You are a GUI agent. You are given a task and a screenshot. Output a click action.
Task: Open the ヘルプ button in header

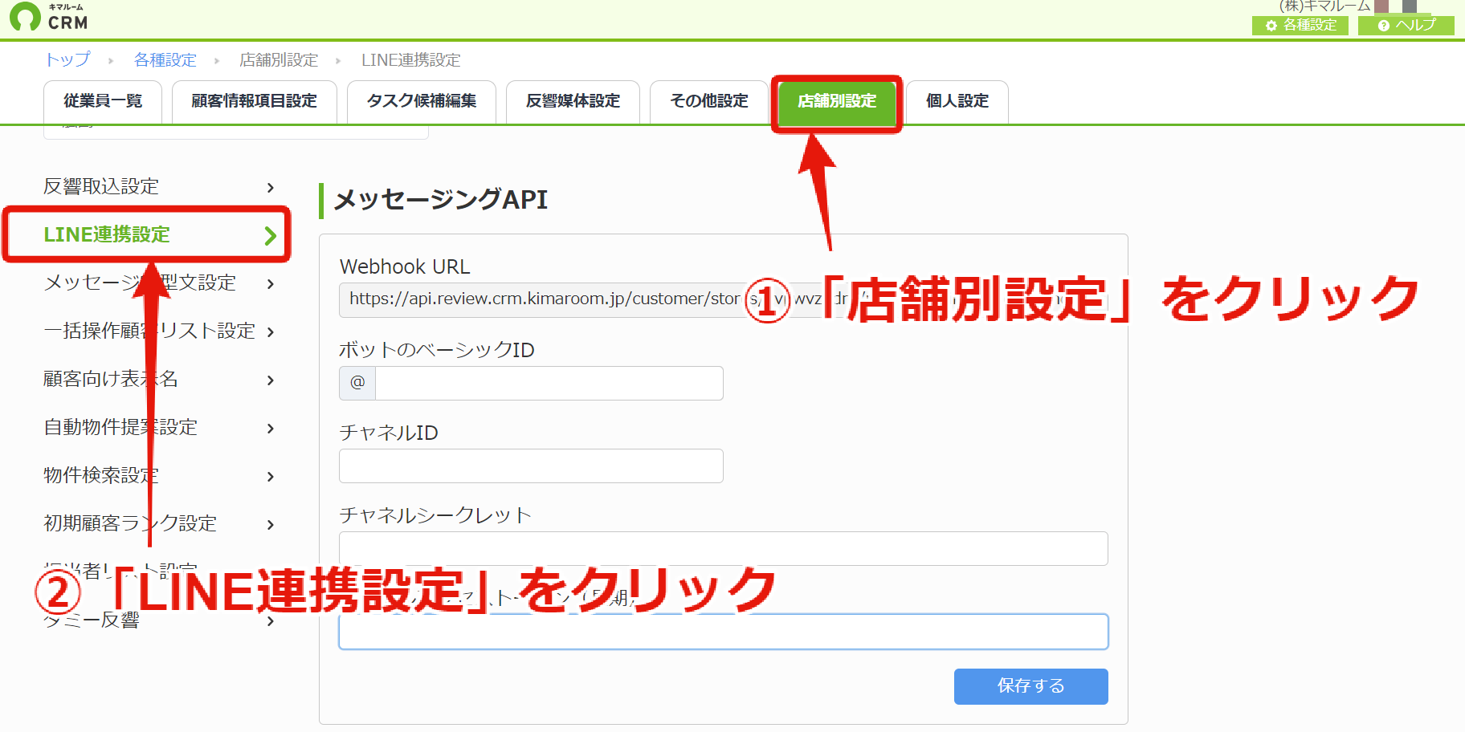click(x=1406, y=25)
